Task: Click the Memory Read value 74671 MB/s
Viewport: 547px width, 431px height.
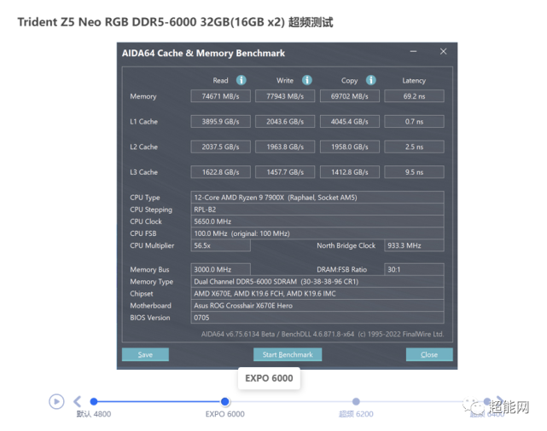Action: pyautogui.click(x=220, y=96)
